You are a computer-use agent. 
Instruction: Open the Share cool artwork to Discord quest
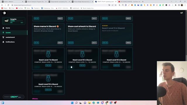coord(82,34)
